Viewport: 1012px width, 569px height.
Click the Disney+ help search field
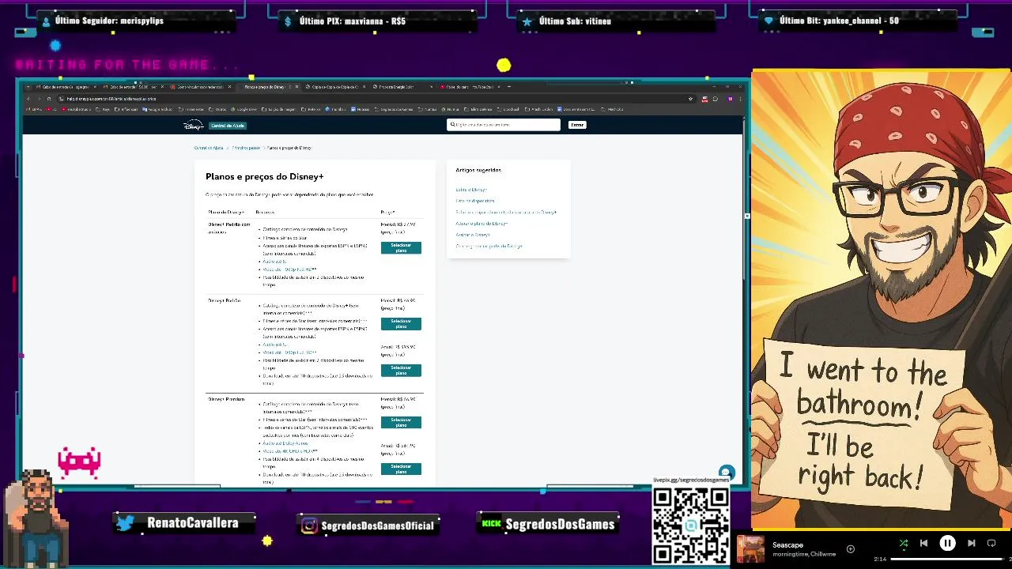coord(504,125)
